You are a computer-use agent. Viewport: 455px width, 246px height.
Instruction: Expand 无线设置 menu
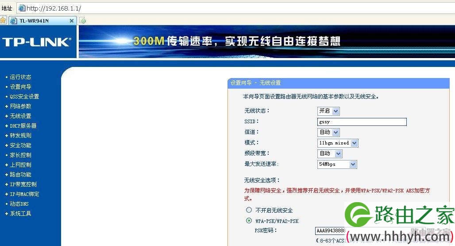coord(20,116)
